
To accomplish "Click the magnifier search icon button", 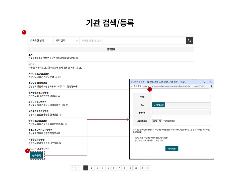I will (190, 41).
